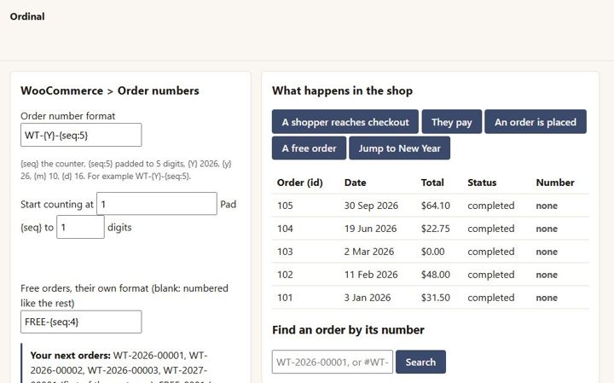614x383 pixels.
Task: Click the format placeholders help text
Action: pos(126,170)
